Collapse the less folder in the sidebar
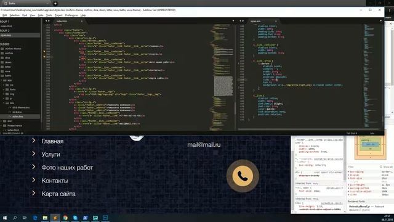The image size is (394, 222). point(4,103)
